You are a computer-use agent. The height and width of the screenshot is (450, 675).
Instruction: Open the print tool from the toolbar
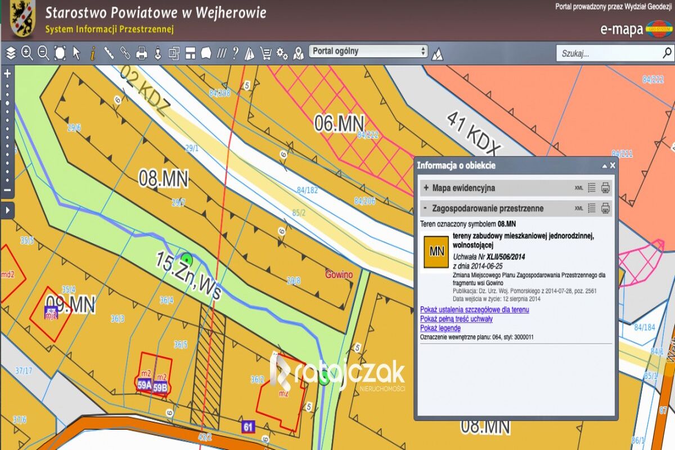tap(142, 52)
